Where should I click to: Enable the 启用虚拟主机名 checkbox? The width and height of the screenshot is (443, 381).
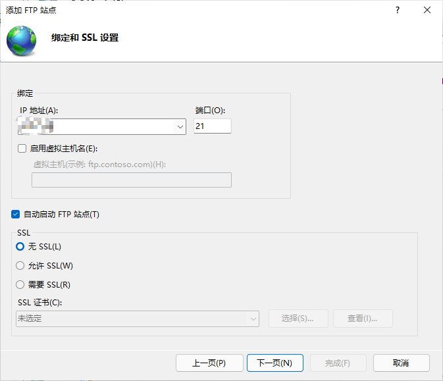22,148
